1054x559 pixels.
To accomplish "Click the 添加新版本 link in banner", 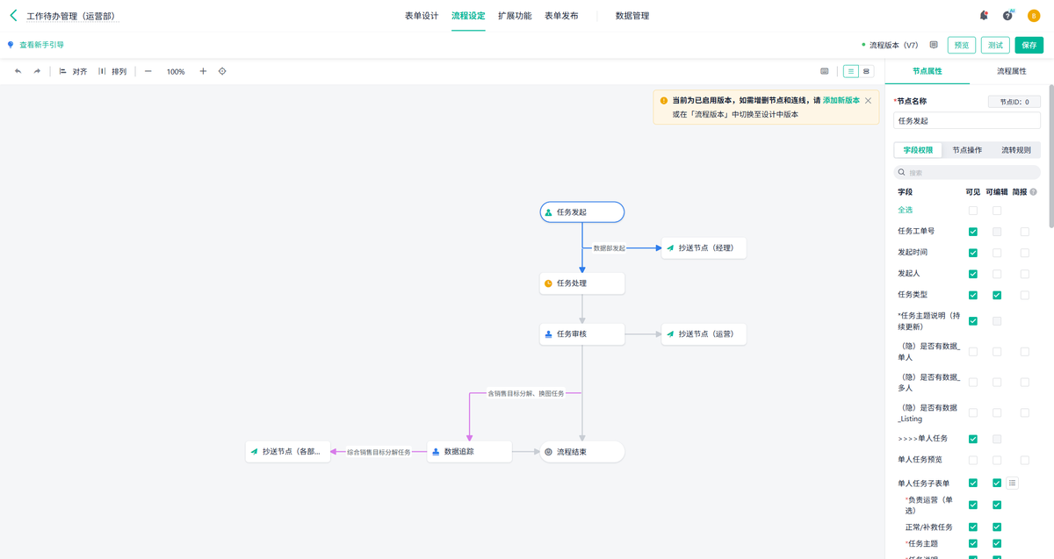I will tap(841, 101).
